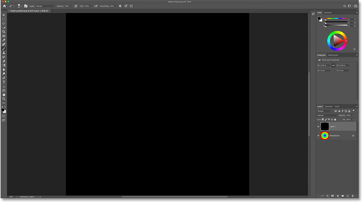Toggle pressure for opacity button
The image size is (363, 203).
[76, 6]
